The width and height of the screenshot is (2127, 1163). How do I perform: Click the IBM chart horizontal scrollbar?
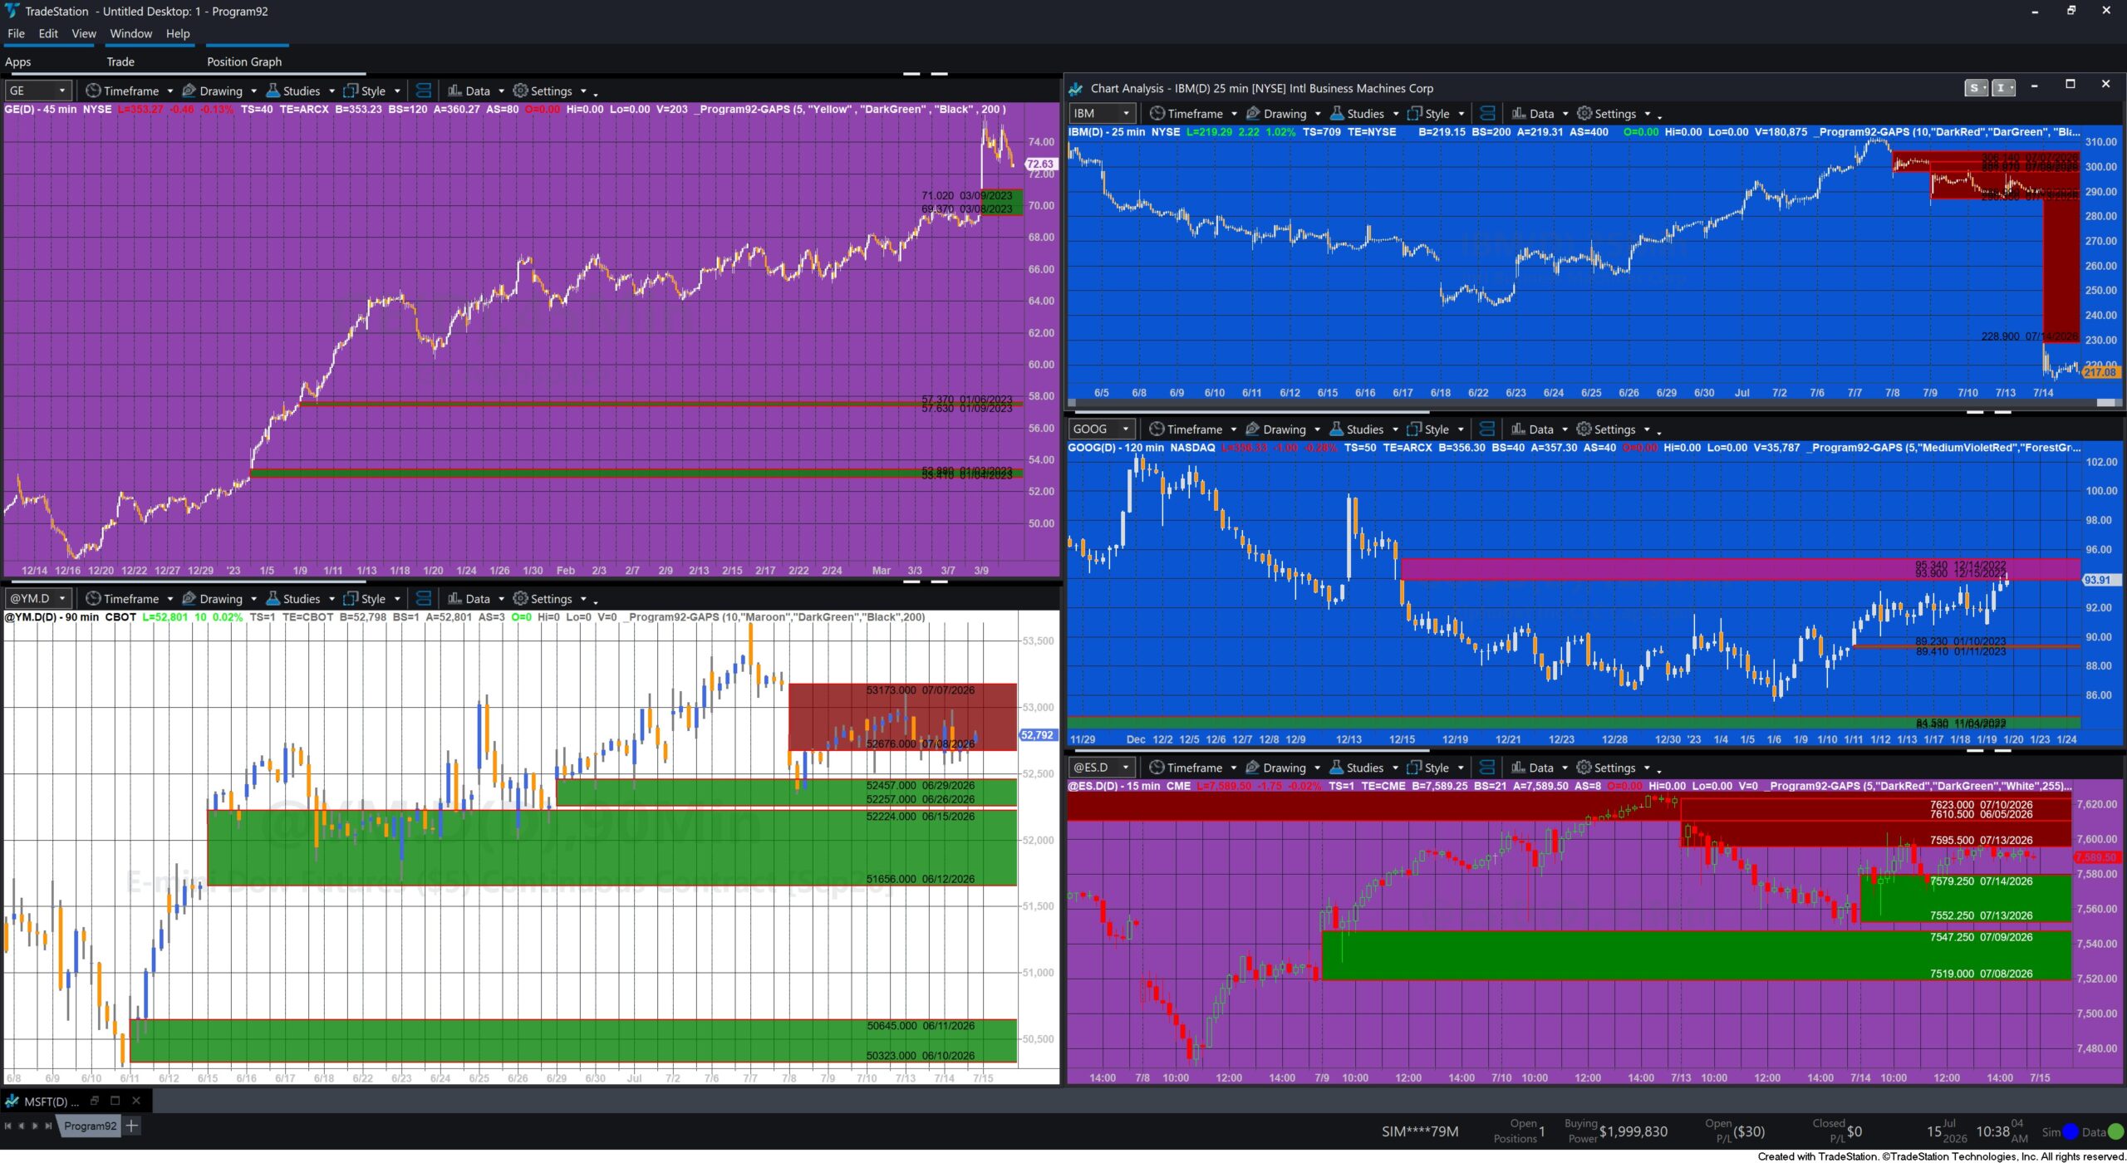(1592, 403)
